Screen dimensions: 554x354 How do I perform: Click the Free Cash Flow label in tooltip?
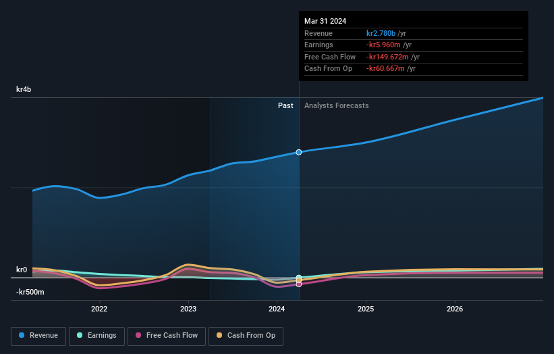pyautogui.click(x=330, y=57)
